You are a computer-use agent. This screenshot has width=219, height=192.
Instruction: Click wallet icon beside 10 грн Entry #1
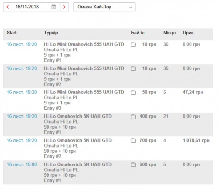[x=133, y=44]
